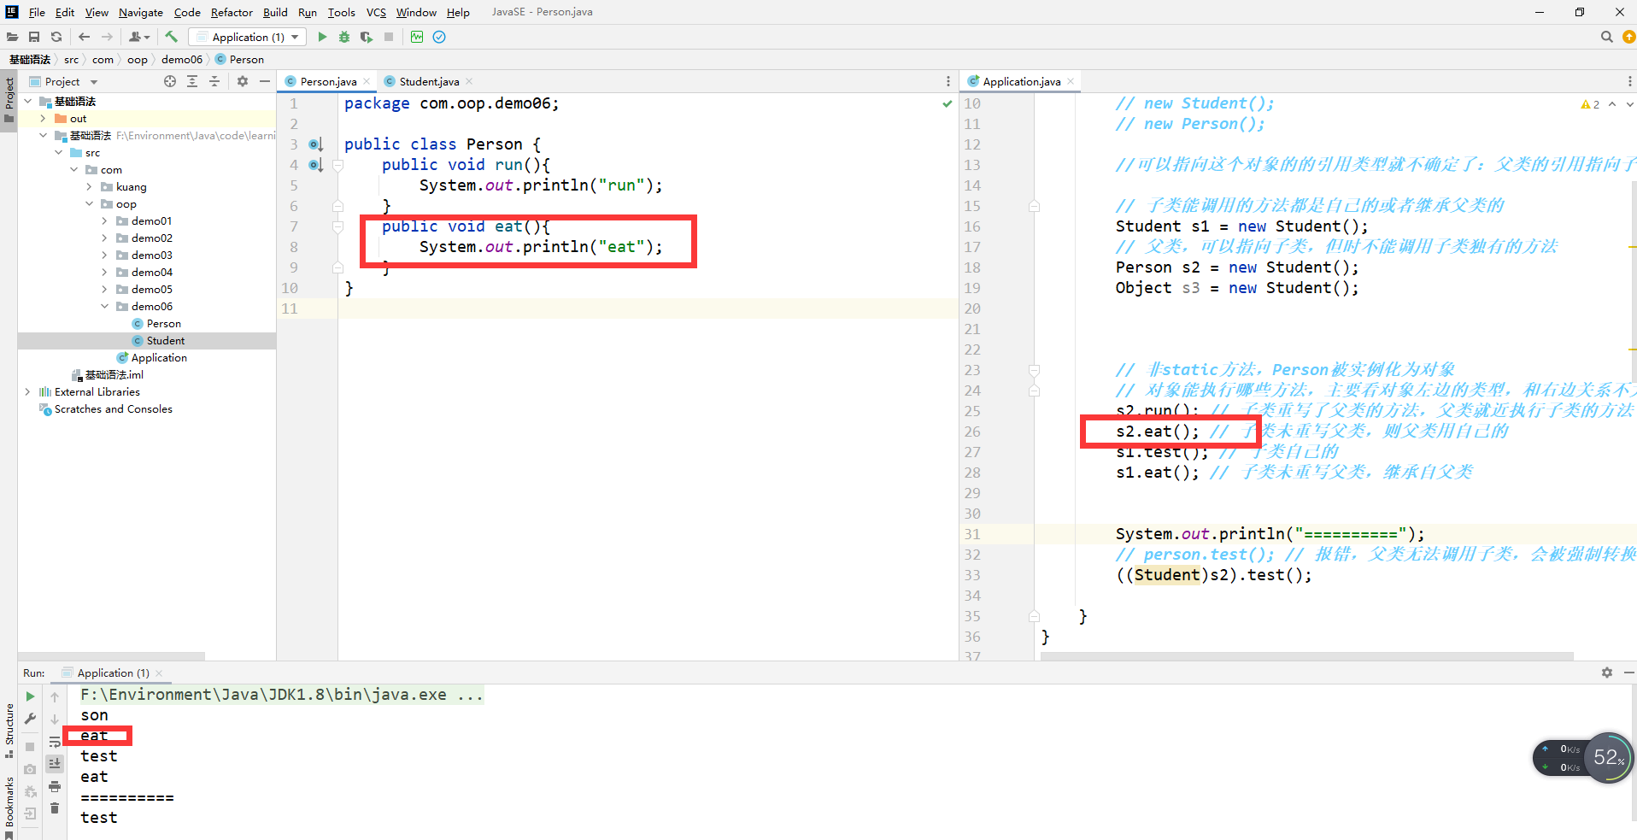This screenshot has height=840, width=1637.
Task: Collapse all in the Project panel
Action: [x=214, y=81]
